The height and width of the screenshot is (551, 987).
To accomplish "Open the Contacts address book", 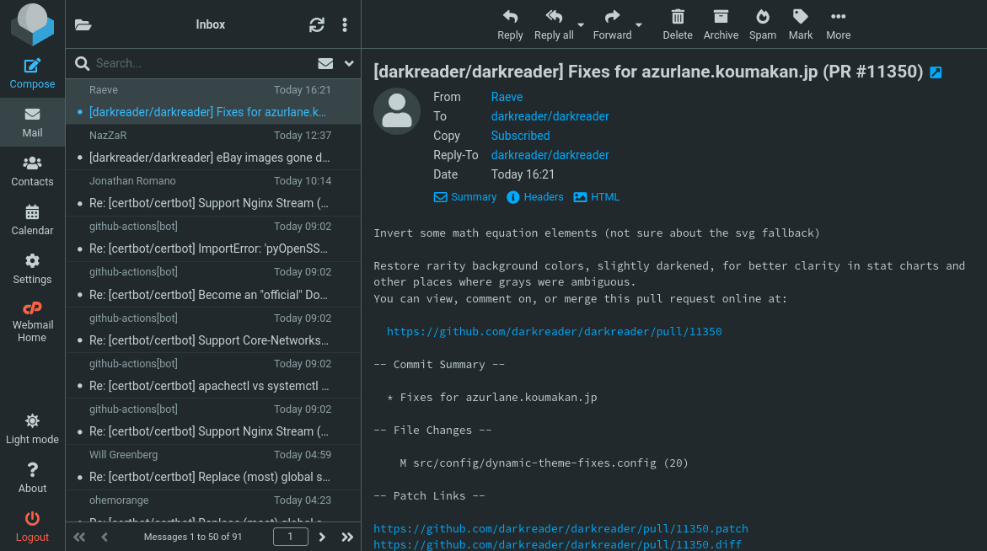I will pos(32,173).
